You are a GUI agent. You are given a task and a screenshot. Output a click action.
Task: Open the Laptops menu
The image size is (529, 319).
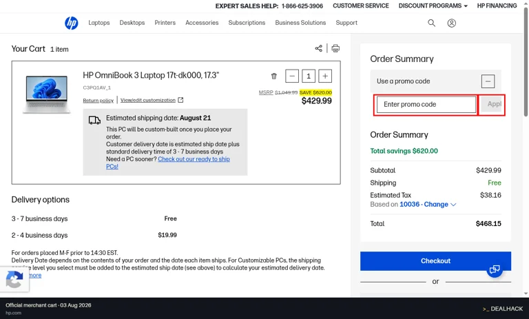coord(99,23)
